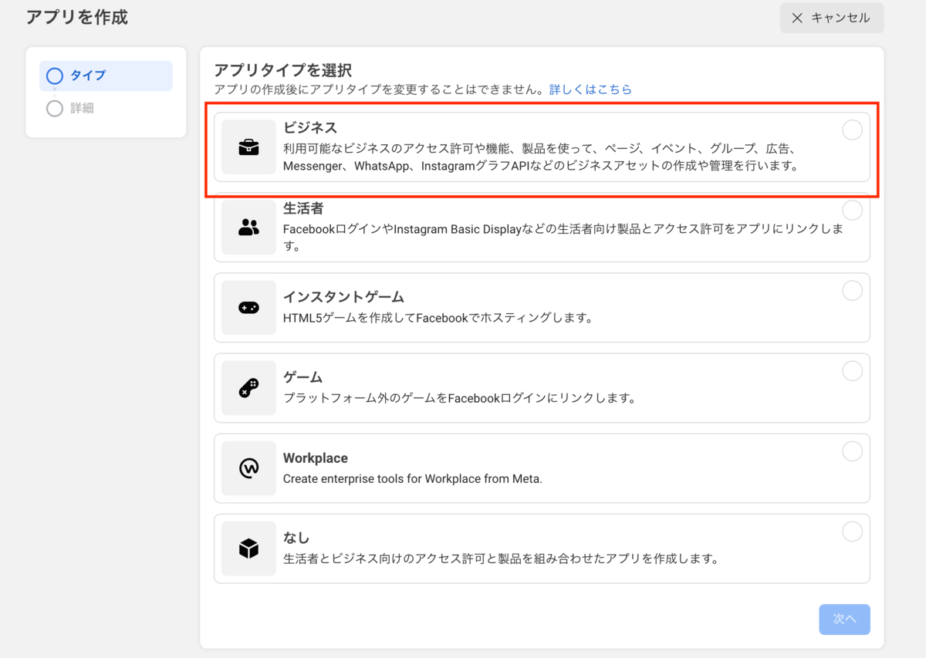The height and width of the screenshot is (658, 926).
Task: Click the people icon for 生活者
Action: tap(248, 227)
